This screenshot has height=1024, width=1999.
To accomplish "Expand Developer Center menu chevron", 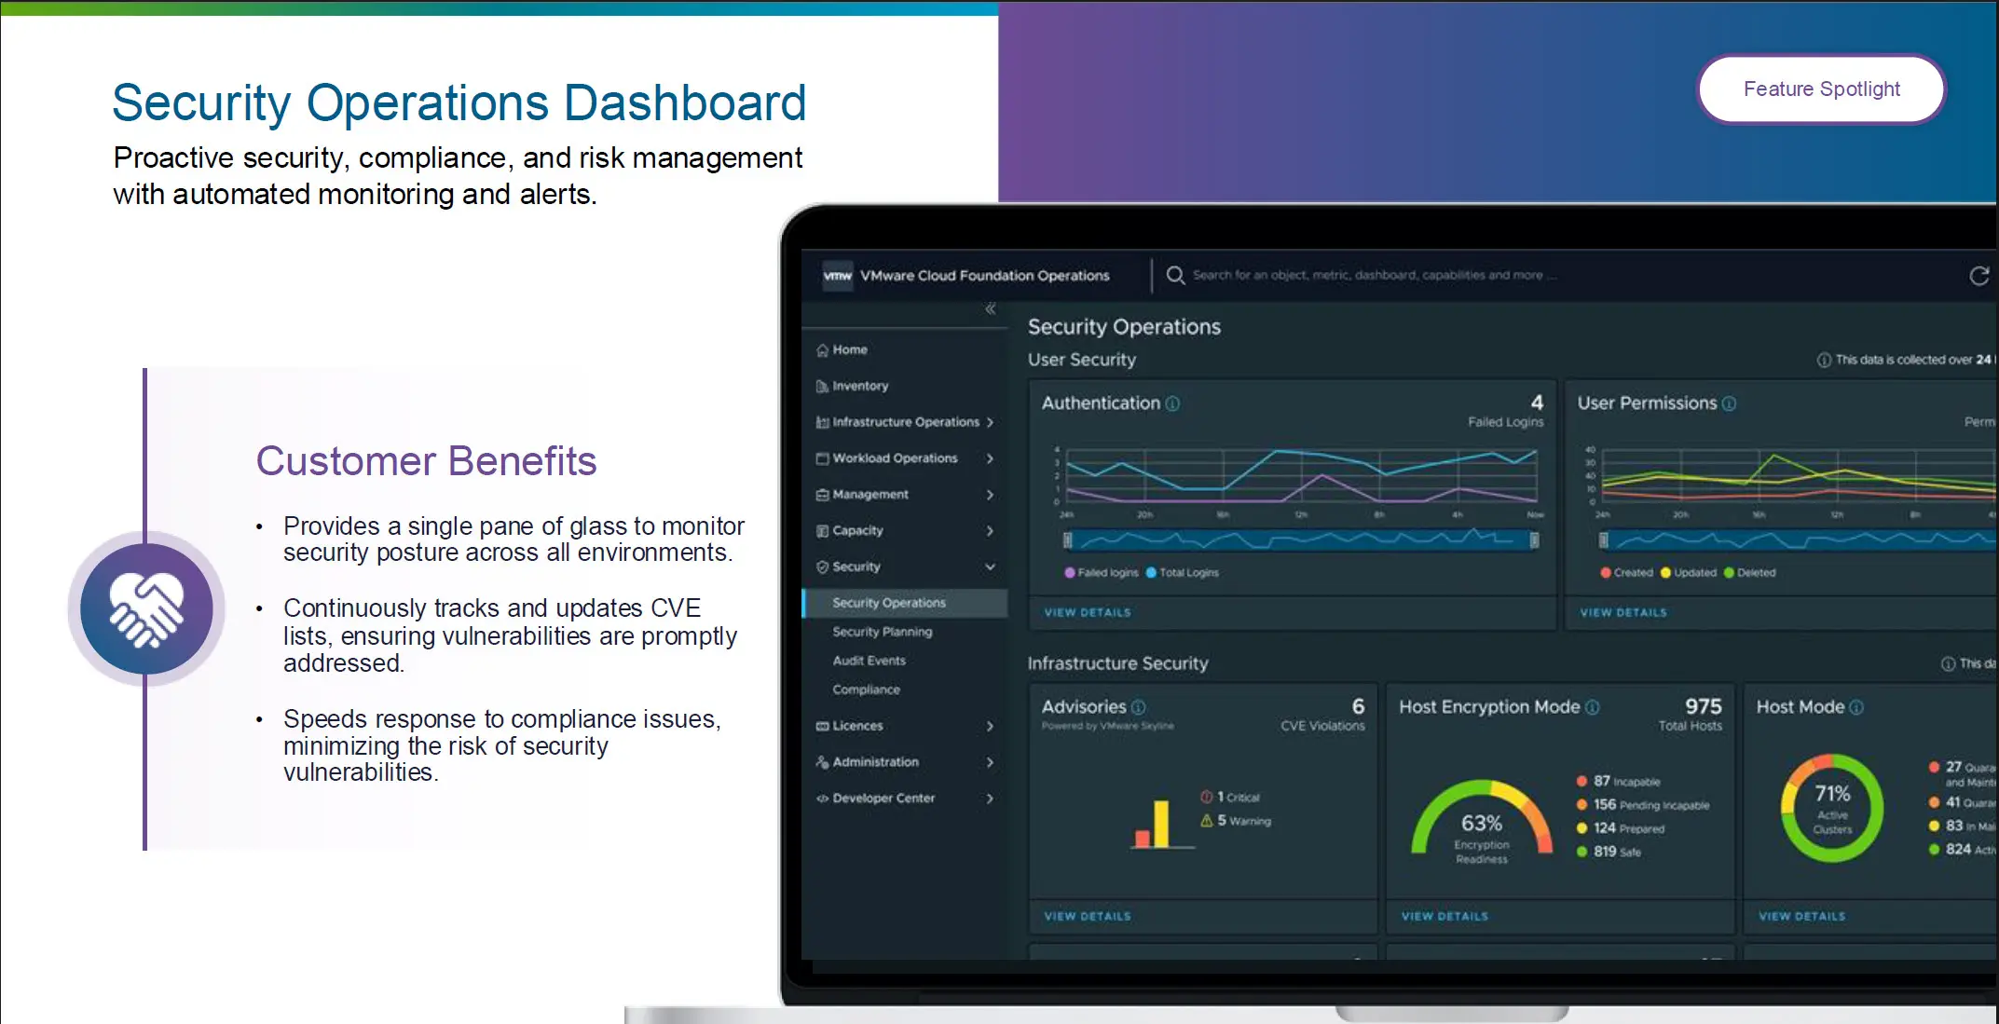I will 990,799.
